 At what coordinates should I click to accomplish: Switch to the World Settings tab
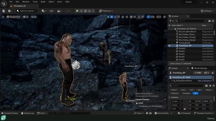coord(199,68)
